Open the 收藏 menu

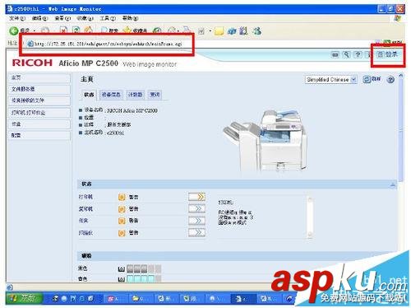pos(85,18)
